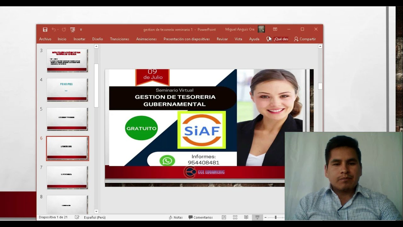Viewport: 403px width, 227px height.
Task: Toggle the Comentarios pane
Action: pyautogui.click(x=201, y=217)
